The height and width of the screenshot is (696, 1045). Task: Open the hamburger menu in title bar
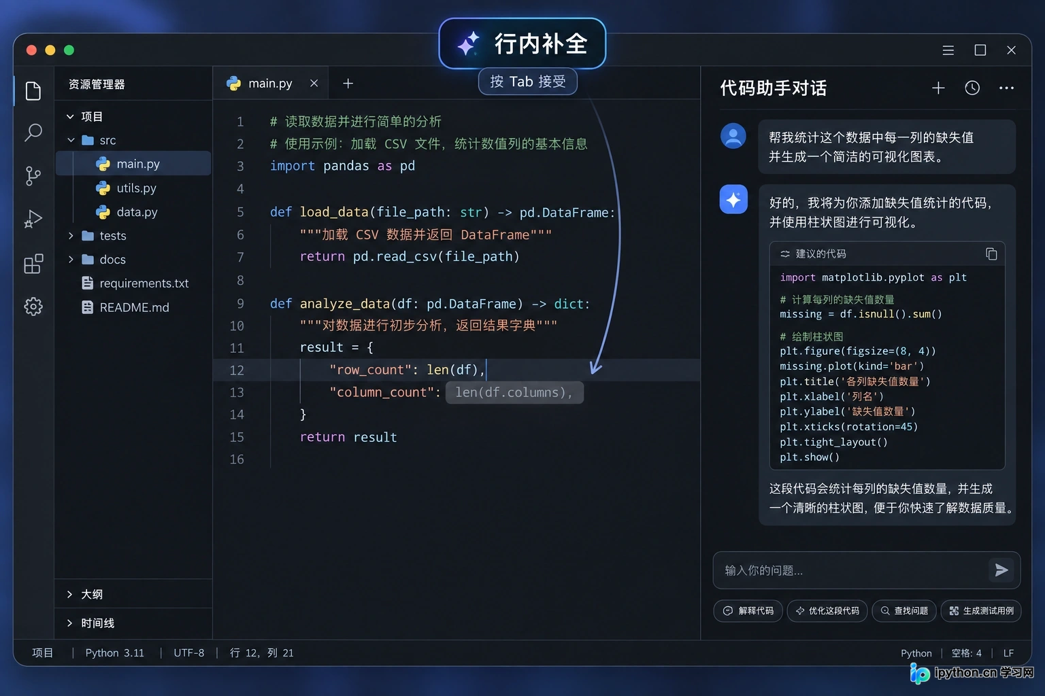tap(948, 50)
